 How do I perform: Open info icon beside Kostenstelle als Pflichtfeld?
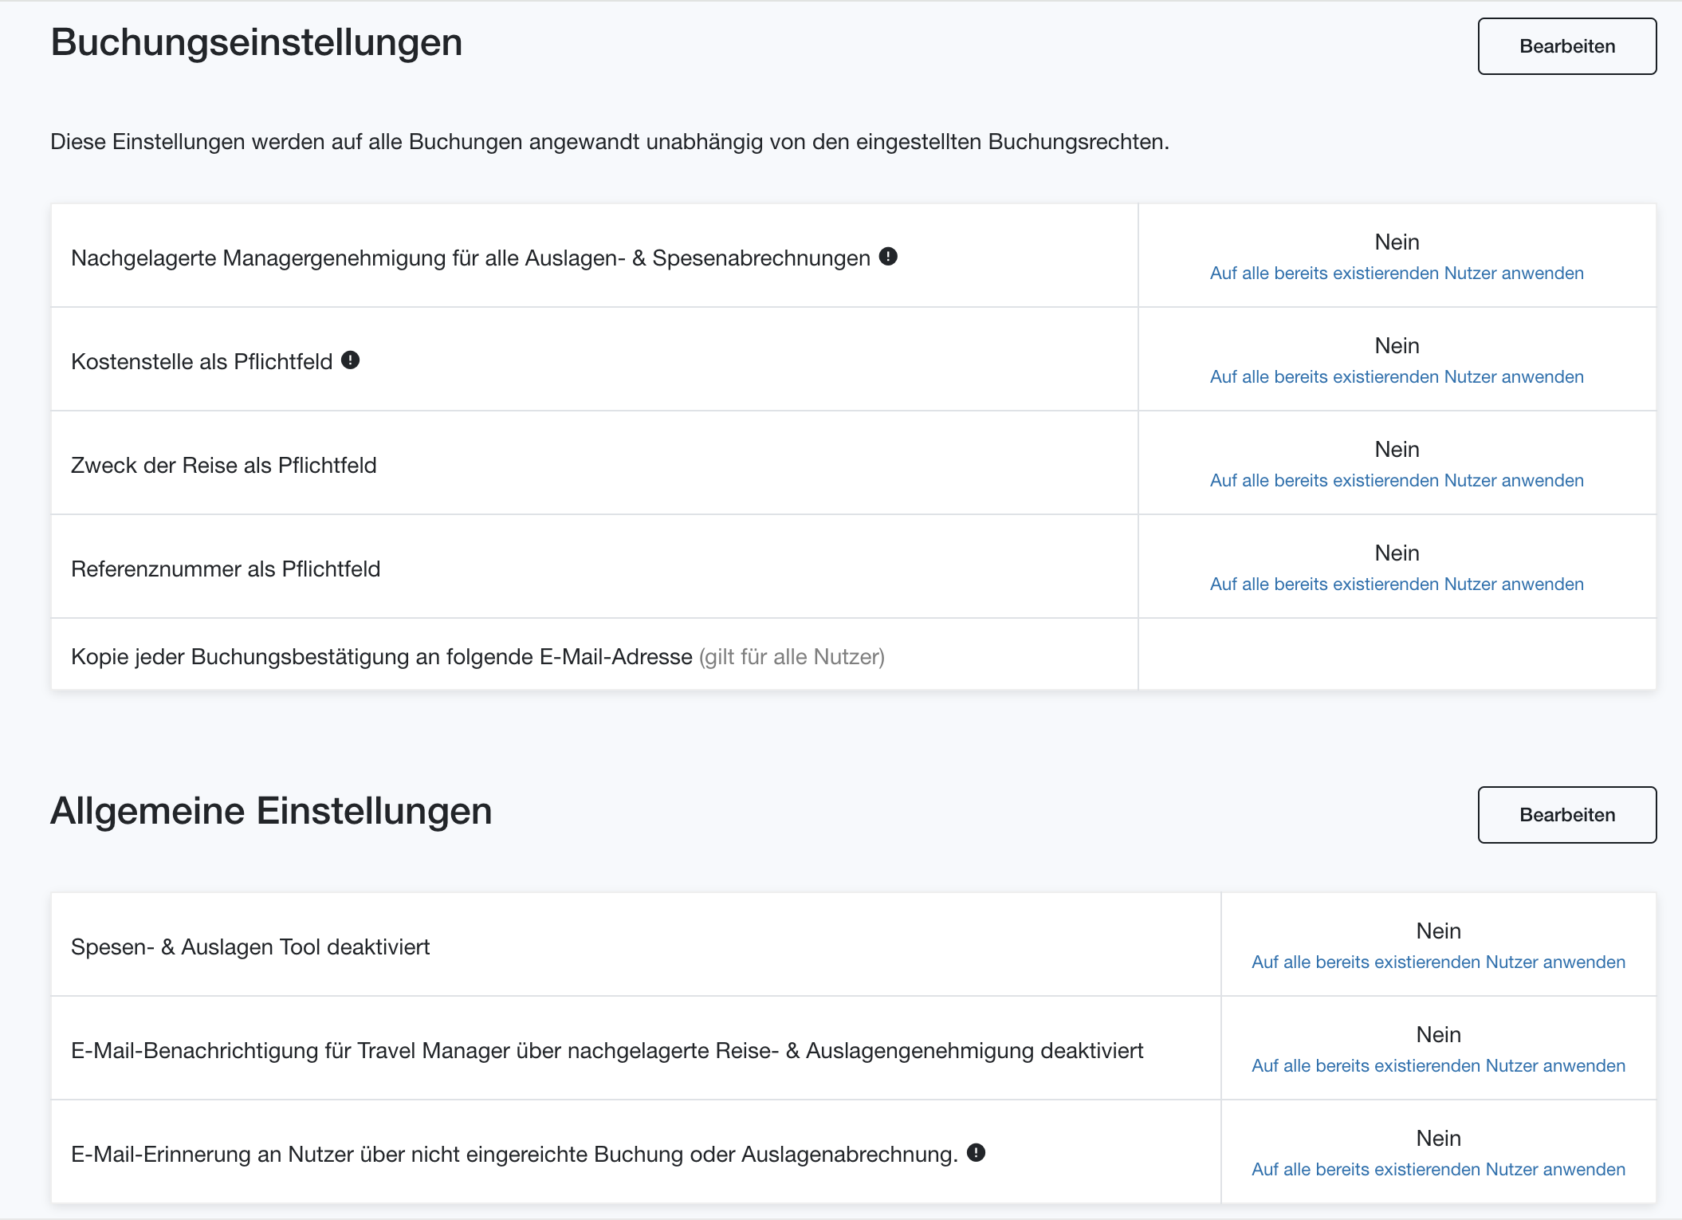coord(350,360)
